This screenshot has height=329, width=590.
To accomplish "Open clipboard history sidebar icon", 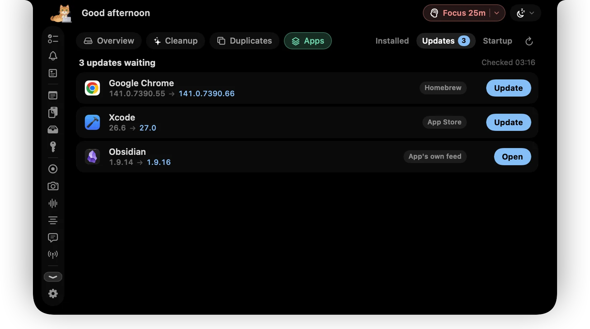I will 53,112.
